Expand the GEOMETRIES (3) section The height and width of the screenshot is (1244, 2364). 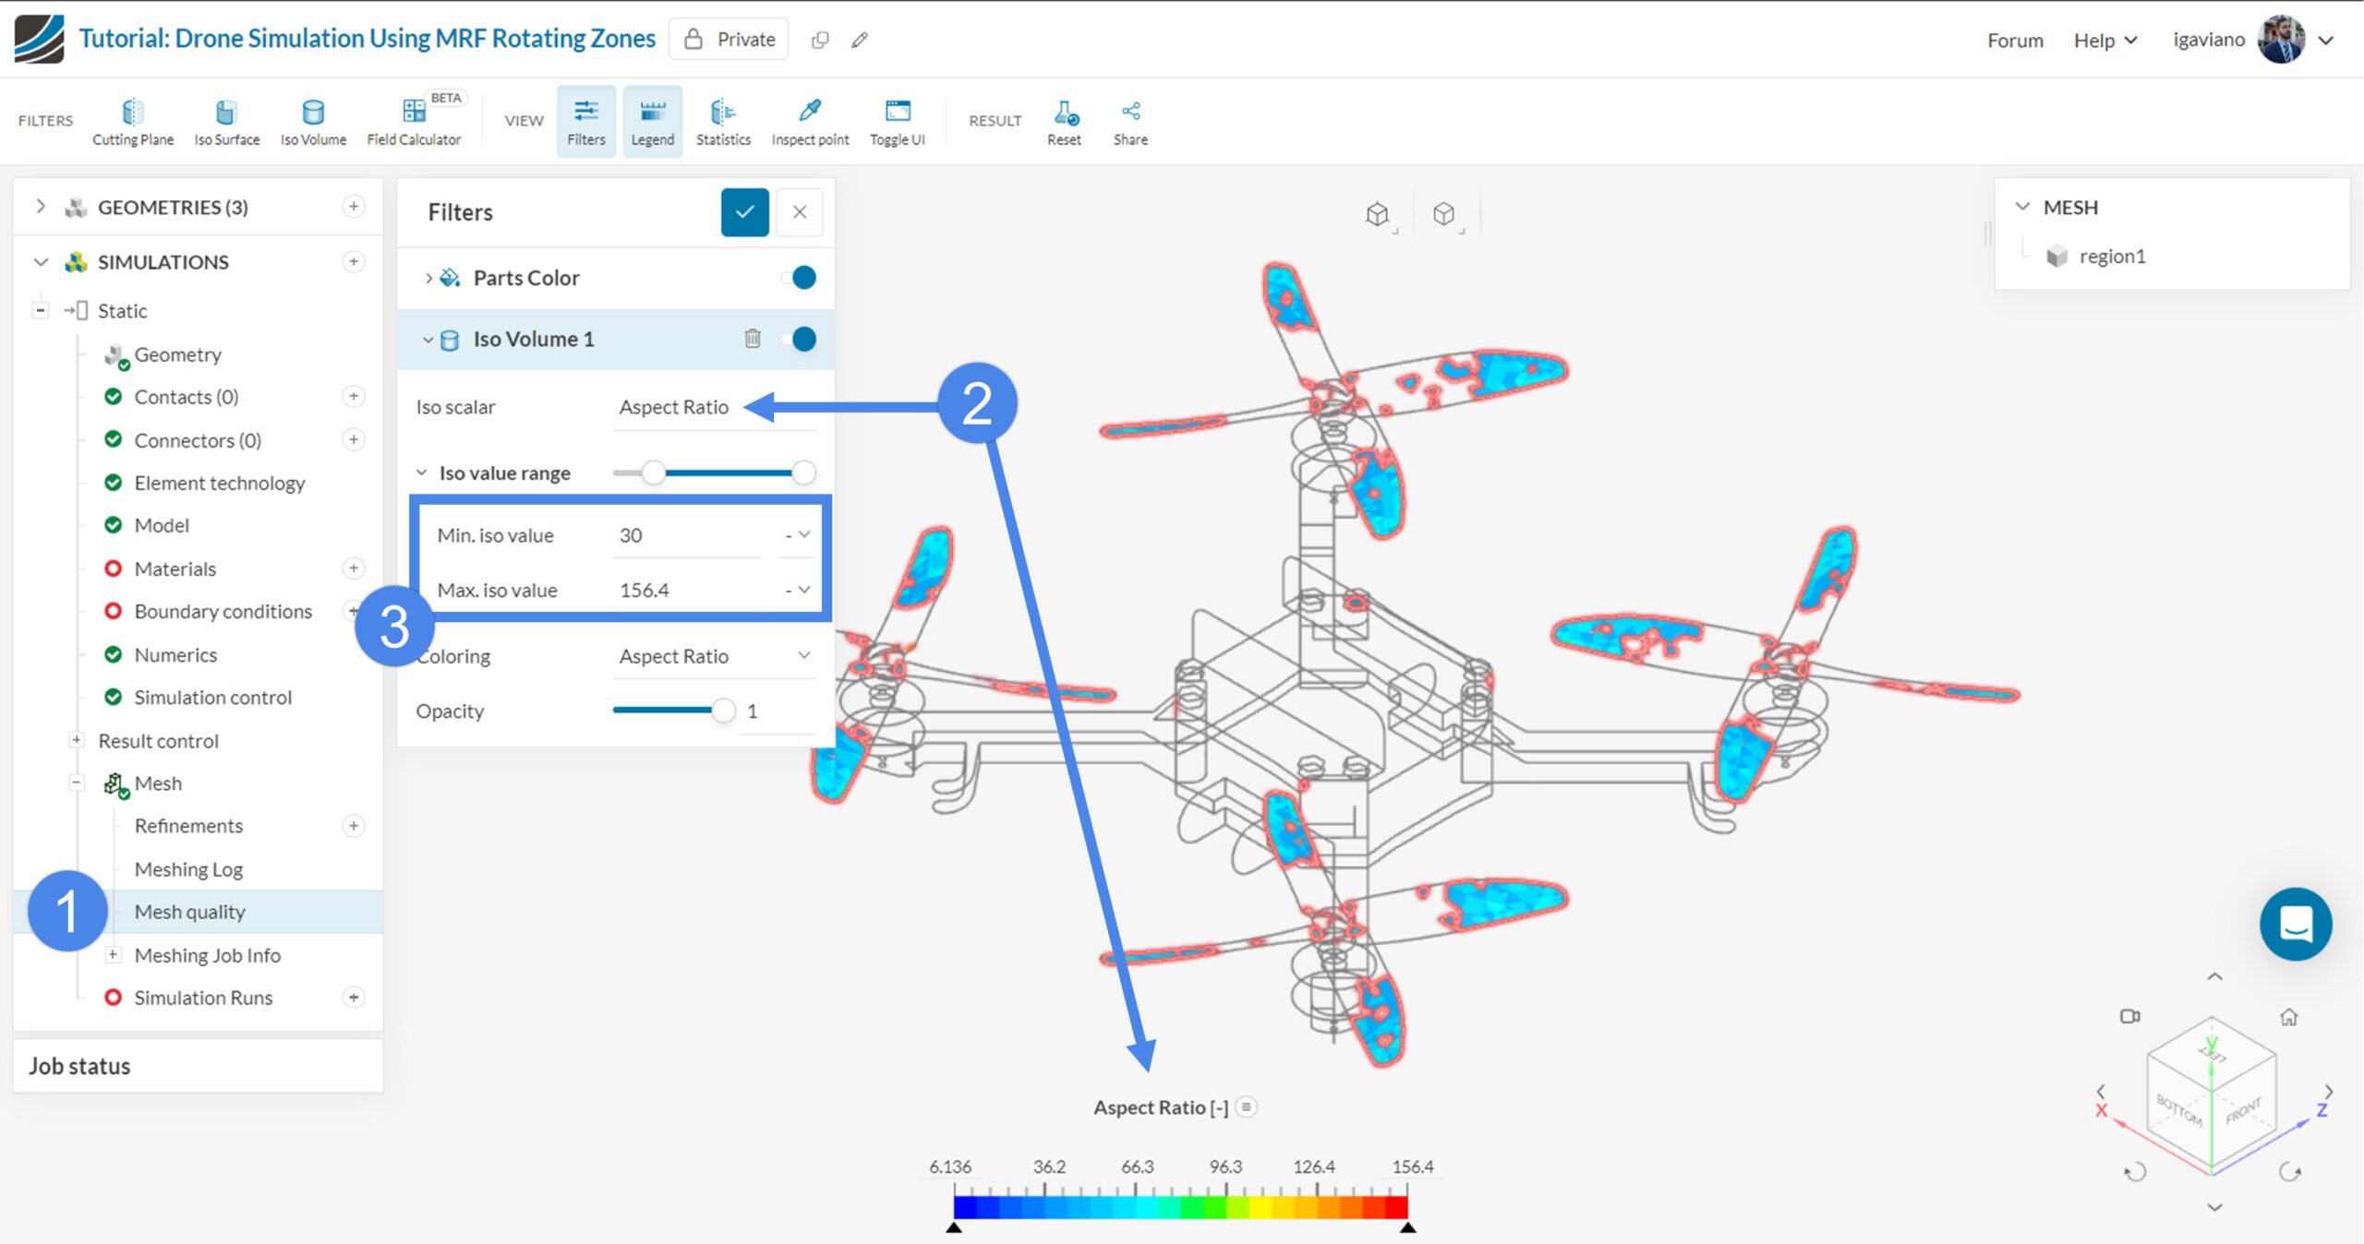(x=40, y=207)
